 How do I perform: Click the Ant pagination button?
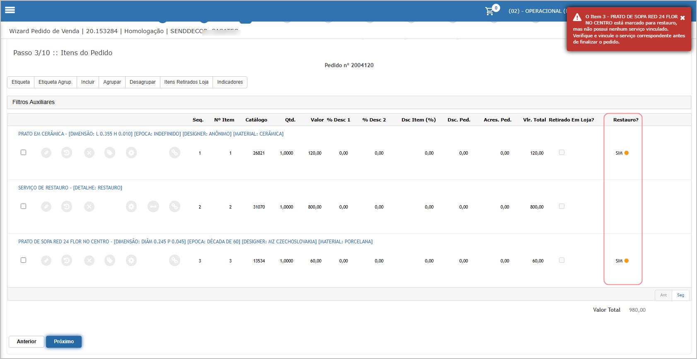click(x=663, y=295)
